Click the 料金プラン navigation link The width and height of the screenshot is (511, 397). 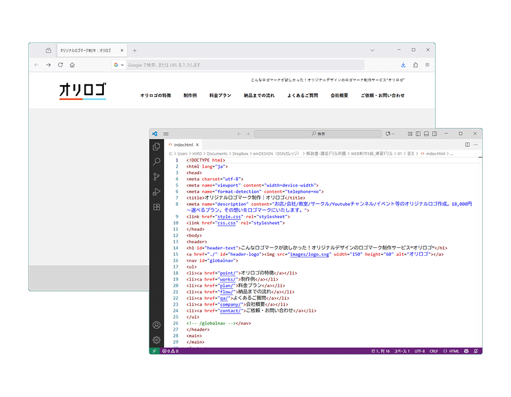coord(220,96)
